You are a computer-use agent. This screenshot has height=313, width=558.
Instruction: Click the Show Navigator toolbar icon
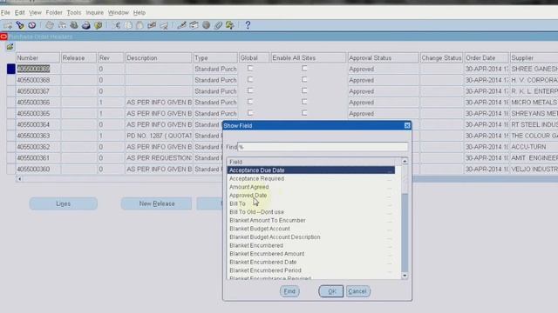coord(32,25)
